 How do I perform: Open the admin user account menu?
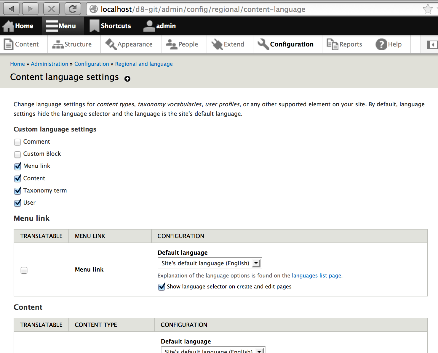pyautogui.click(x=160, y=26)
